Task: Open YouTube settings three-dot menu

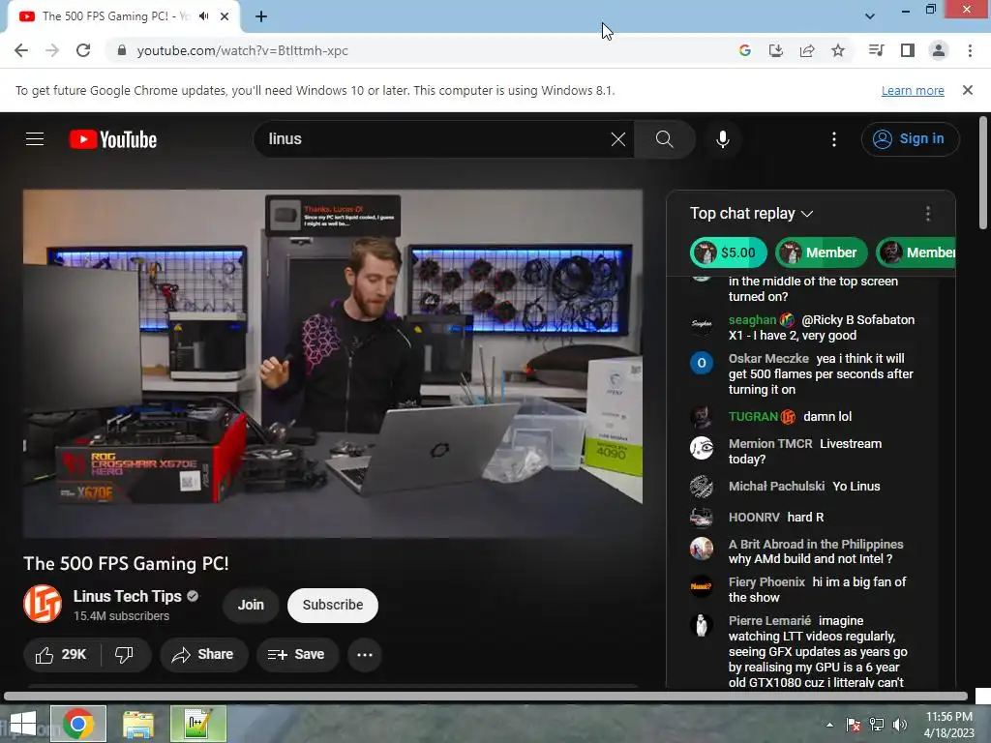Action: (834, 139)
